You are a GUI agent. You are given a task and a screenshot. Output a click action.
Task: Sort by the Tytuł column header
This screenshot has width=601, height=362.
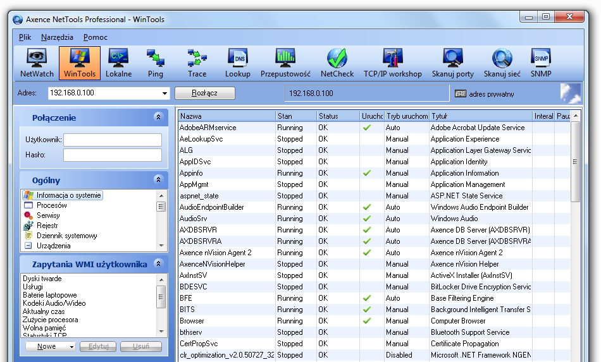481,116
